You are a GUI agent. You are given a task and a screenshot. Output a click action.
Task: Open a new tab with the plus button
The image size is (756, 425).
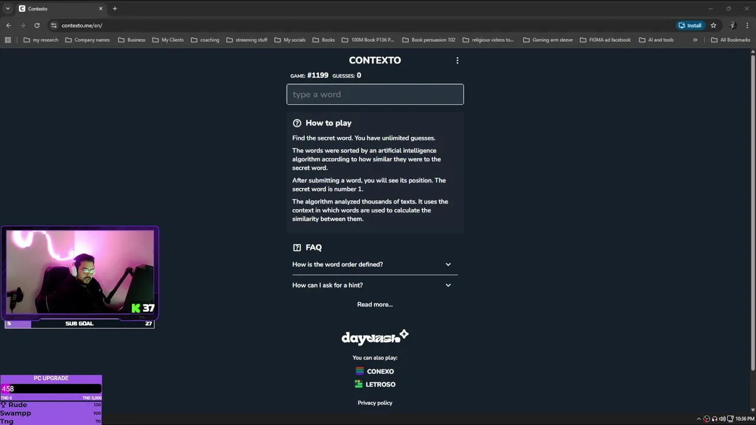pyautogui.click(x=115, y=9)
